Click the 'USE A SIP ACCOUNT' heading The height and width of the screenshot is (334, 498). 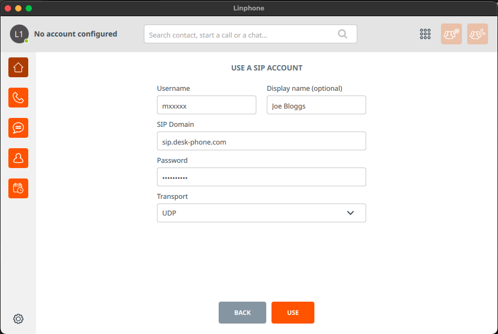(x=267, y=68)
